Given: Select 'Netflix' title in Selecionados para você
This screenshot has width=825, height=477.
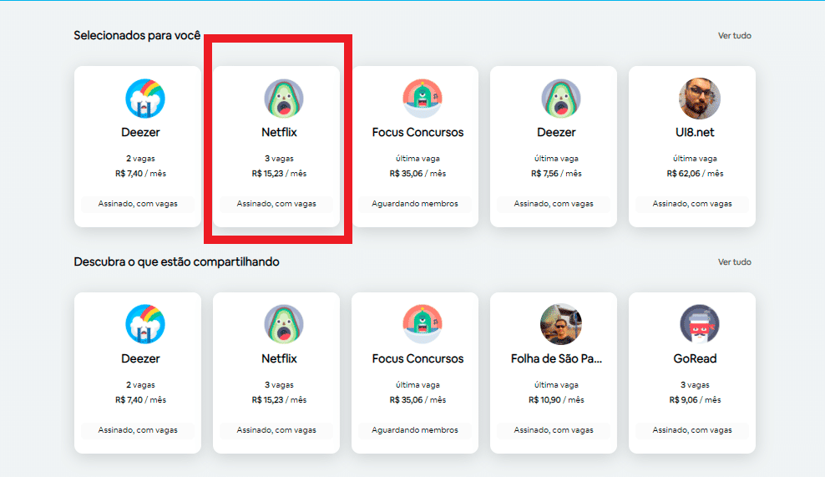Looking at the screenshot, I should point(279,132).
